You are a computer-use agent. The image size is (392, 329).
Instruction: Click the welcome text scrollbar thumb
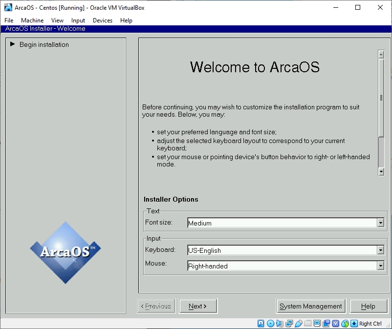point(381,98)
